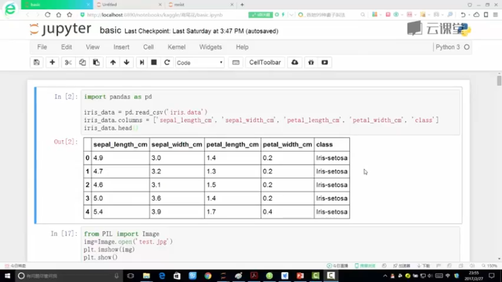Open the Cell menu
The height and width of the screenshot is (282, 502).
[148, 47]
